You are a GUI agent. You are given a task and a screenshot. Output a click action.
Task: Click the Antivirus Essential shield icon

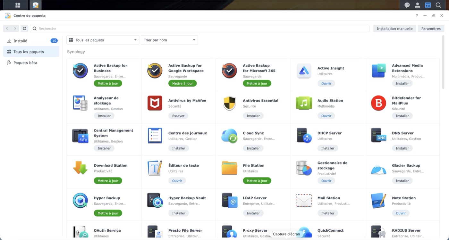pos(229,103)
